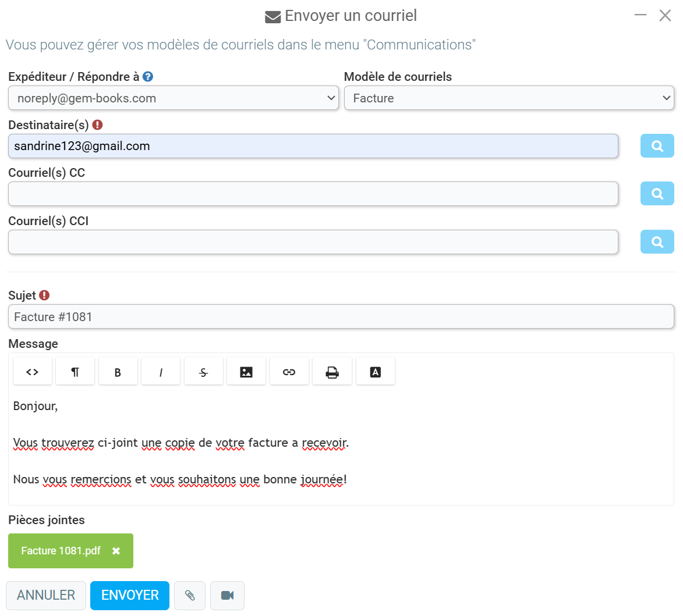The height and width of the screenshot is (616, 683).
Task: Search contacts for Courriel(s) CCI field
Action: (x=657, y=242)
